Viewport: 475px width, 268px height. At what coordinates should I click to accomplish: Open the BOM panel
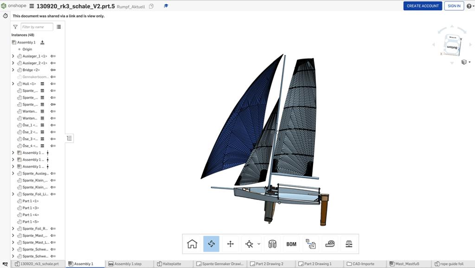291,243
